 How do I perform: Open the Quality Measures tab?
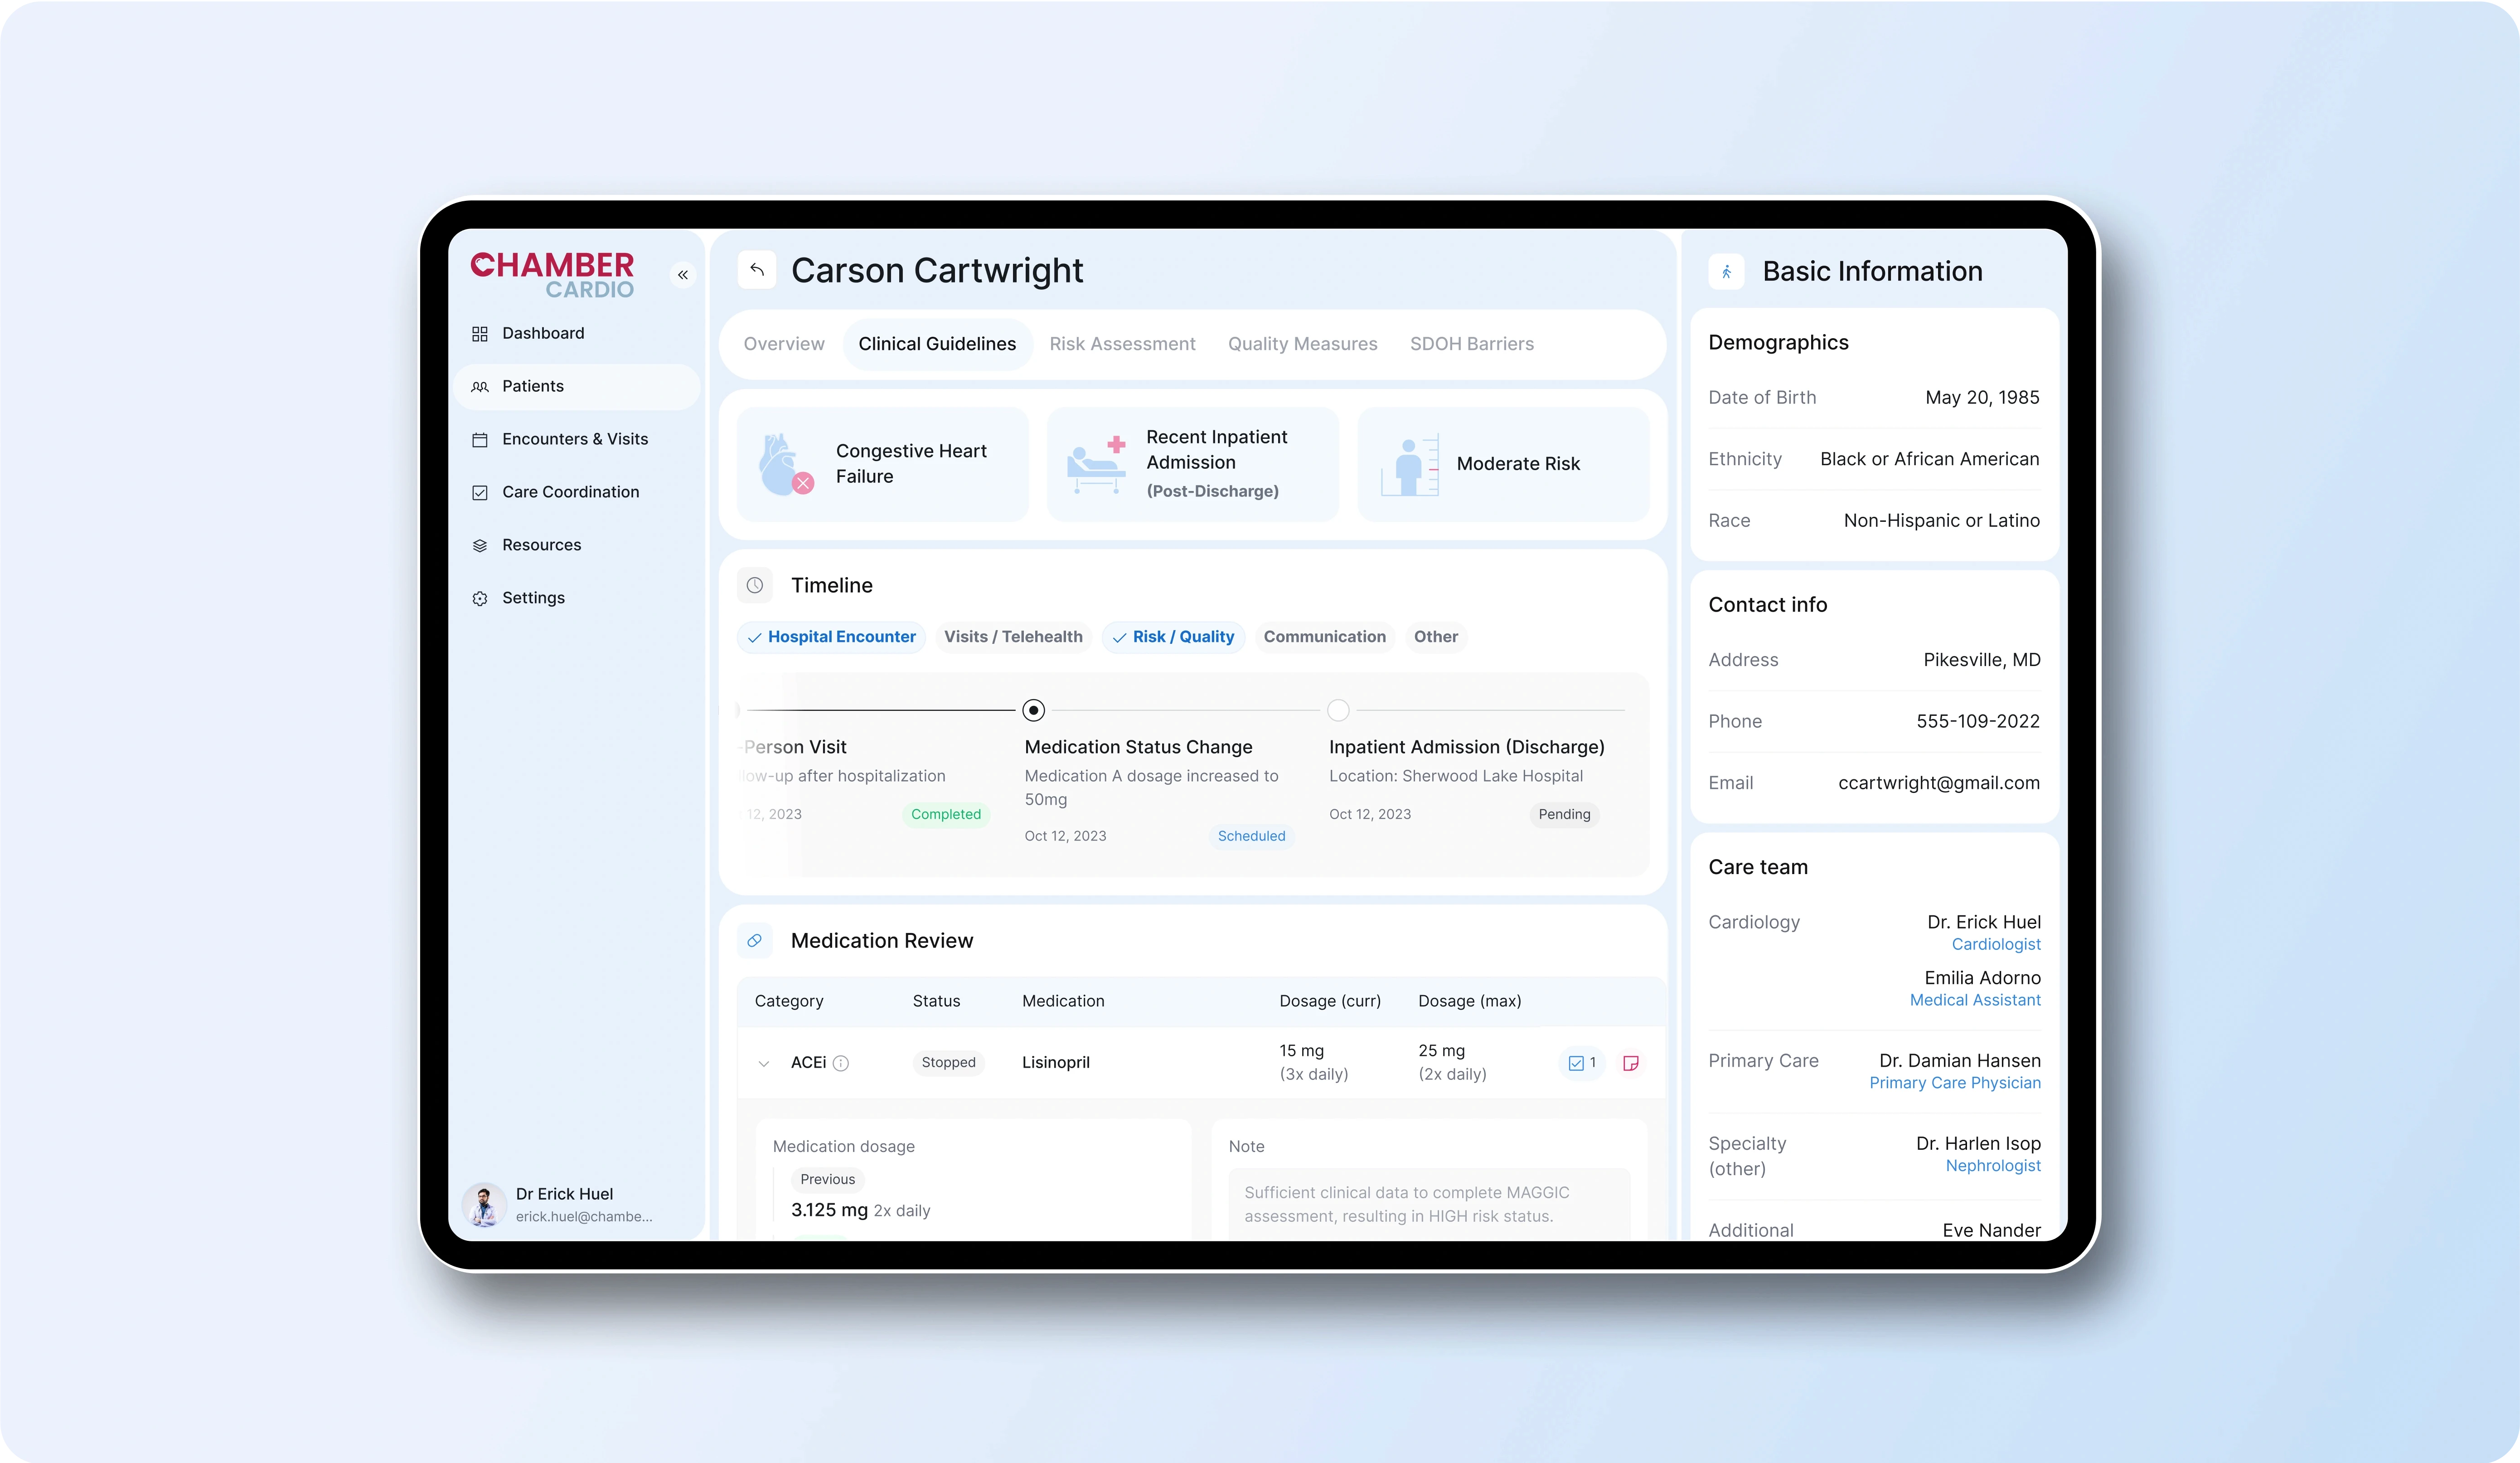click(1302, 343)
